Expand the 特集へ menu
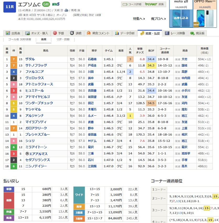This screenshot has width=219, height=223. pos(139,19)
